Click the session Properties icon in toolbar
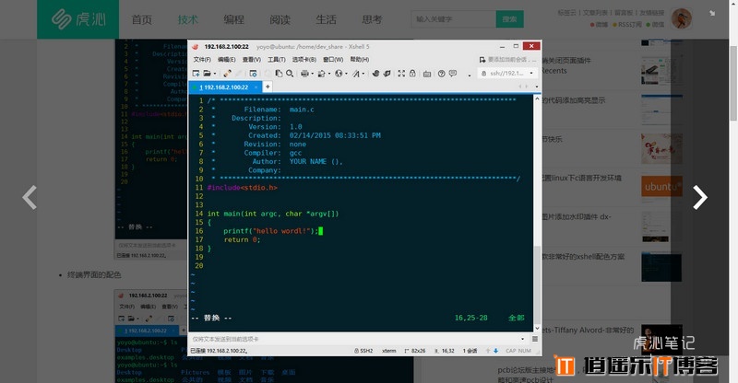The image size is (738, 383). point(253,74)
